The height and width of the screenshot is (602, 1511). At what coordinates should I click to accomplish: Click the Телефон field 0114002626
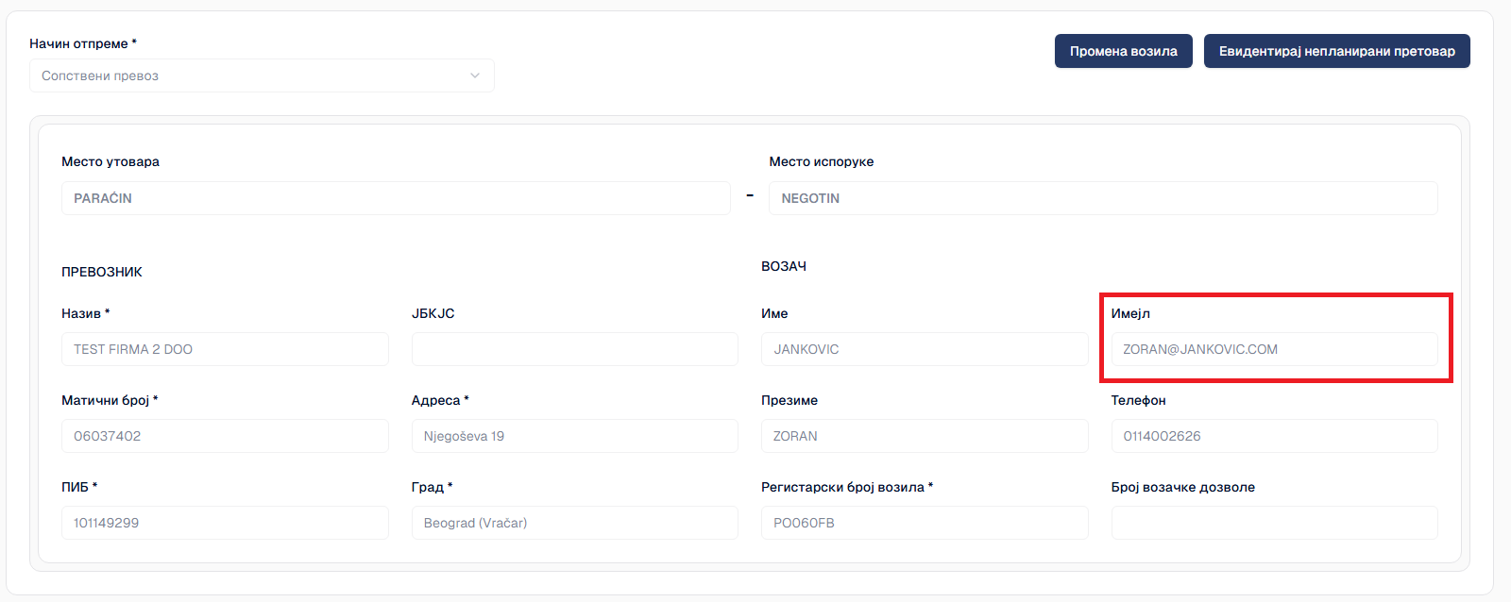(1273, 436)
